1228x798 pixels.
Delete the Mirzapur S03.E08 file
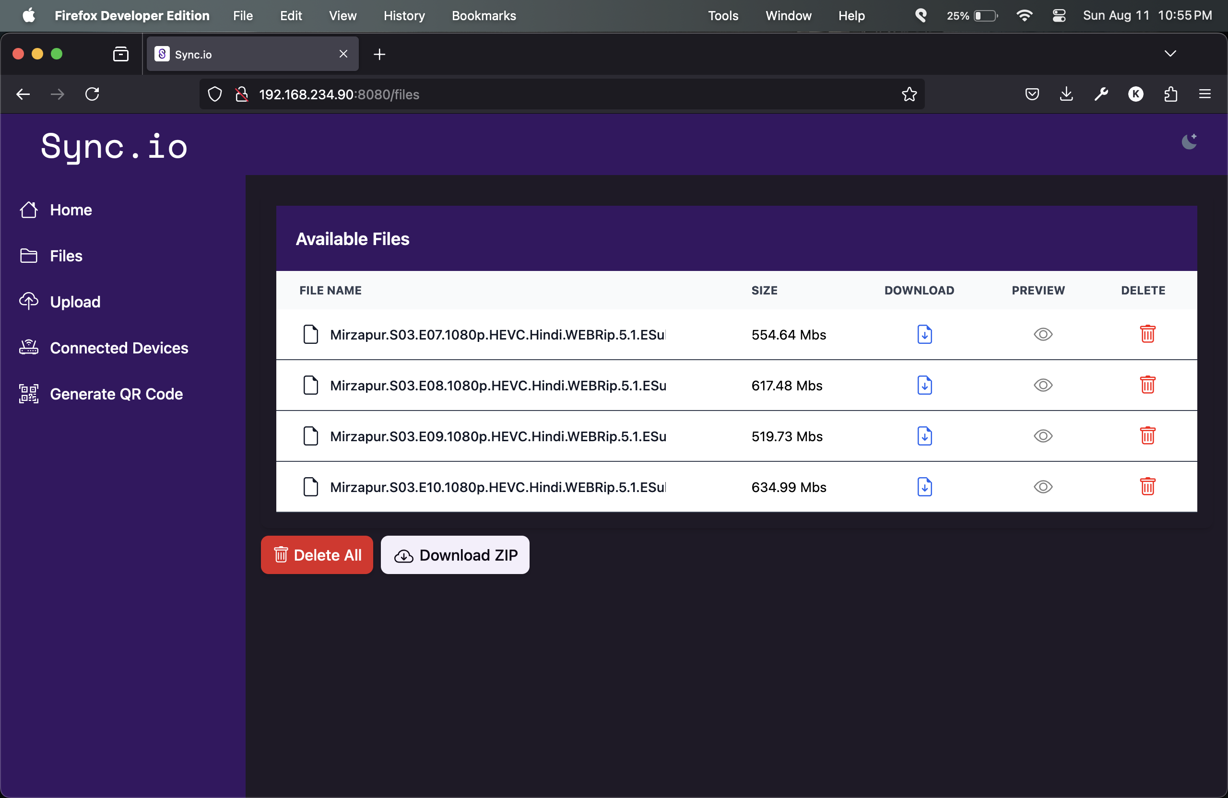pyautogui.click(x=1147, y=385)
